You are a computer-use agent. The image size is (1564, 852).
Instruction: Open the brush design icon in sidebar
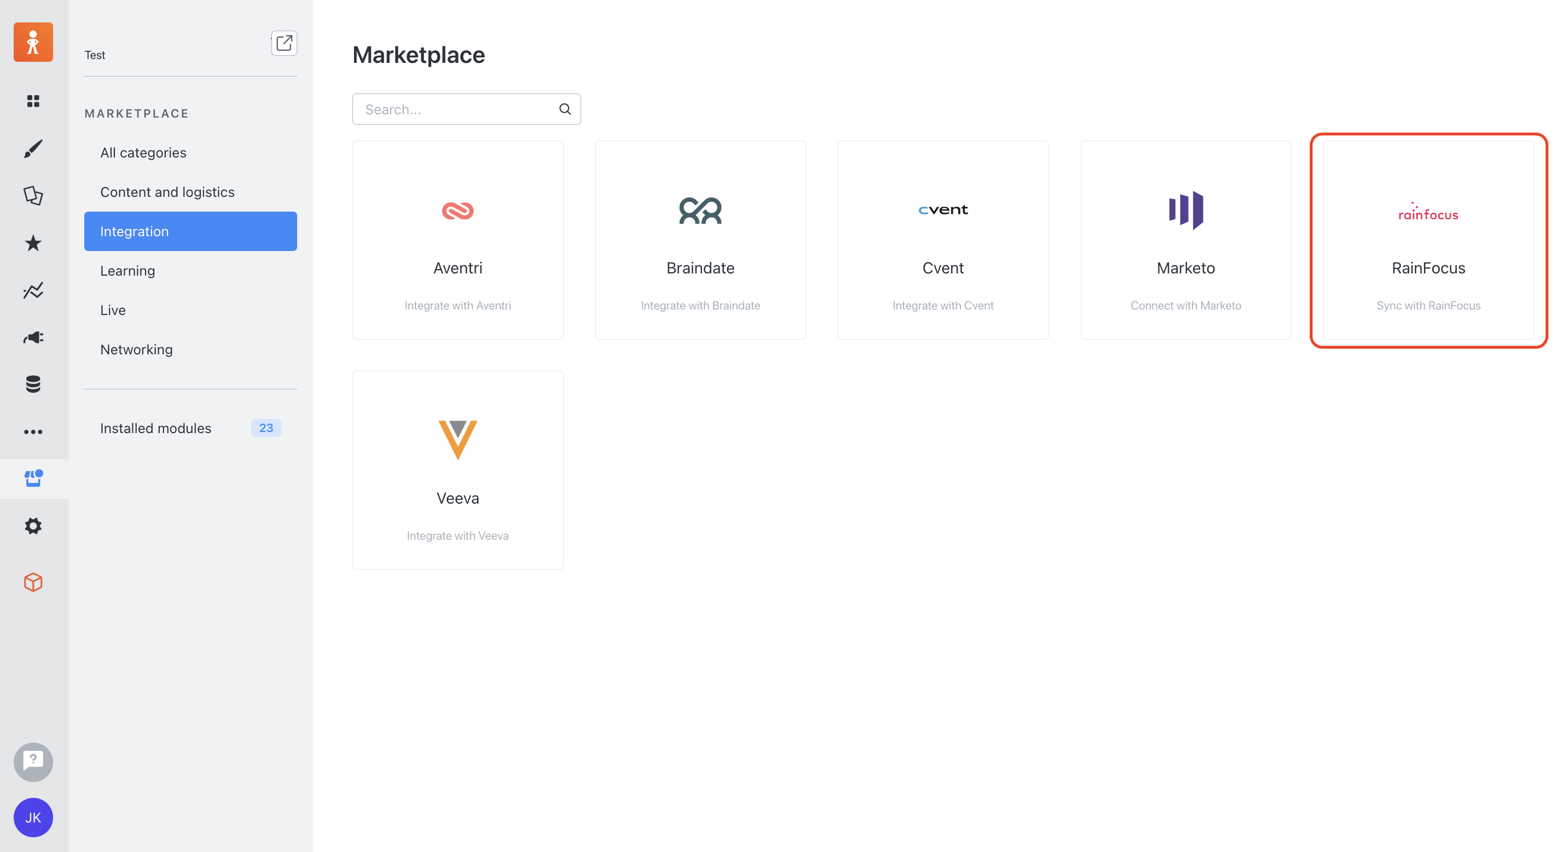click(x=33, y=148)
